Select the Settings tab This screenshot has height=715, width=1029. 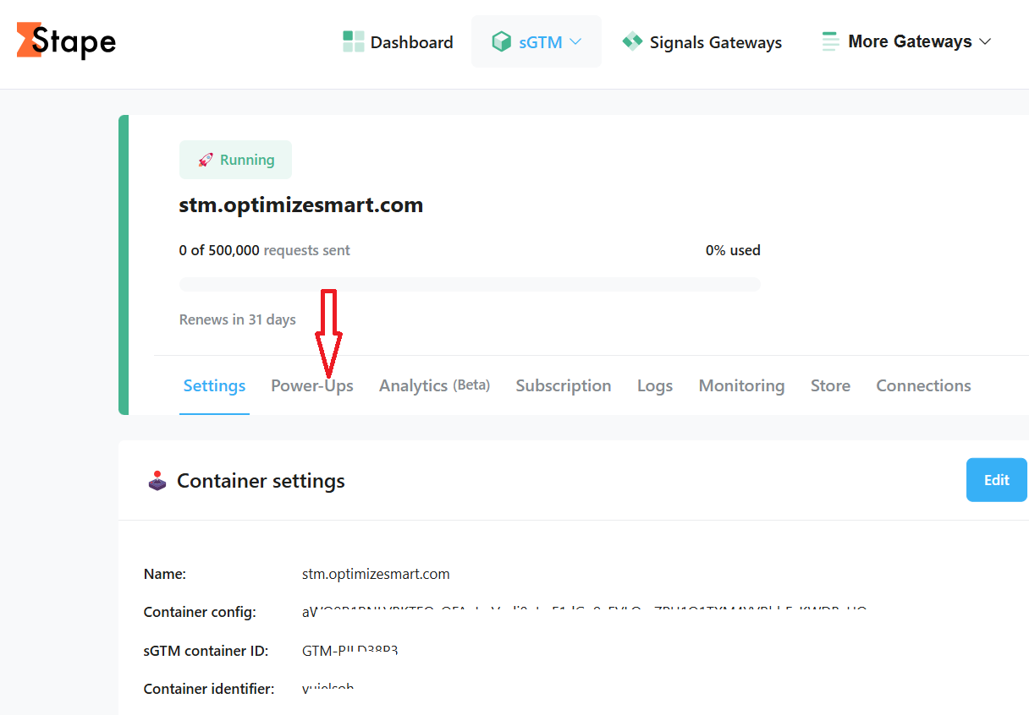click(x=214, y=385)
